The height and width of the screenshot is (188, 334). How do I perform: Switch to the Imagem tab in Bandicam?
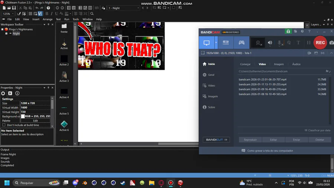(279, 64)
